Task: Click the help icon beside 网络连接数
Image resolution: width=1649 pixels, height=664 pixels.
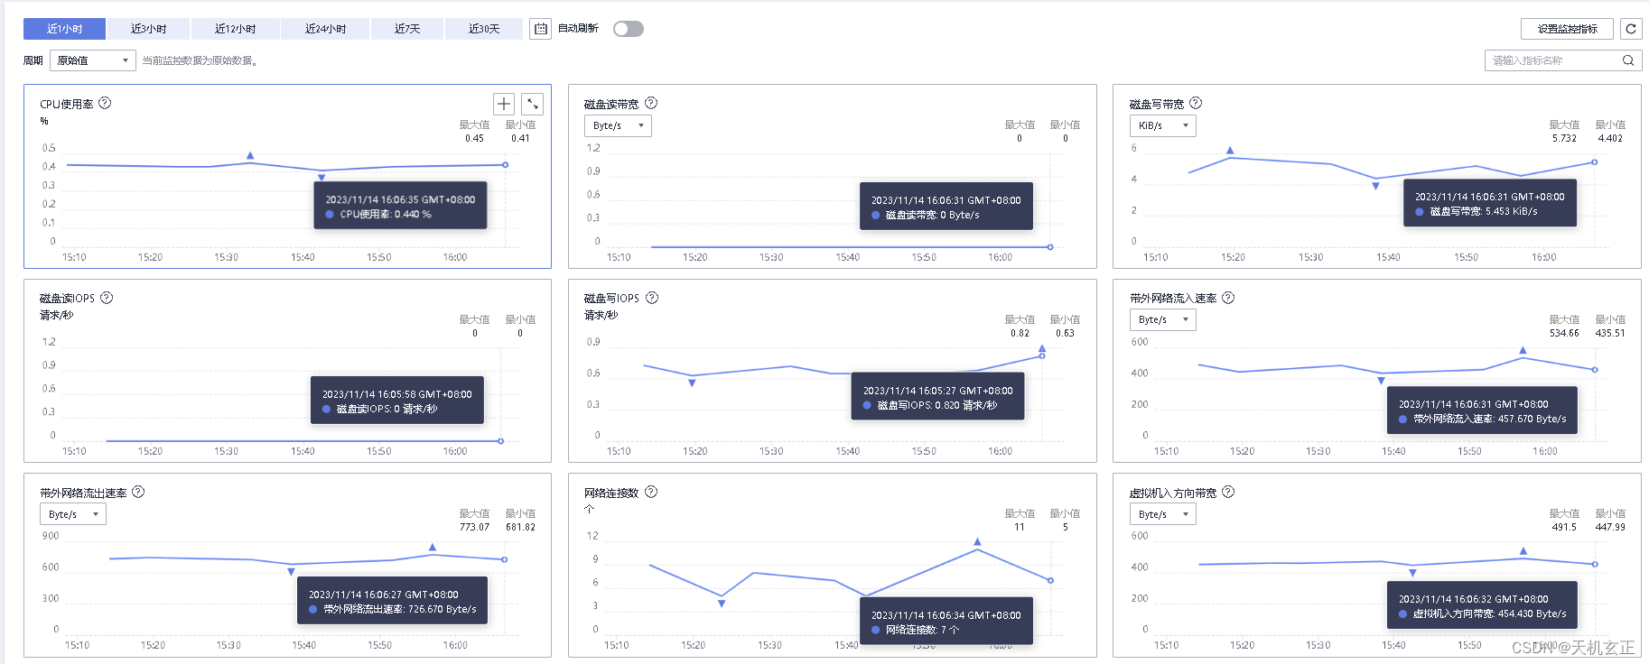Action: [x=651, y=492]
